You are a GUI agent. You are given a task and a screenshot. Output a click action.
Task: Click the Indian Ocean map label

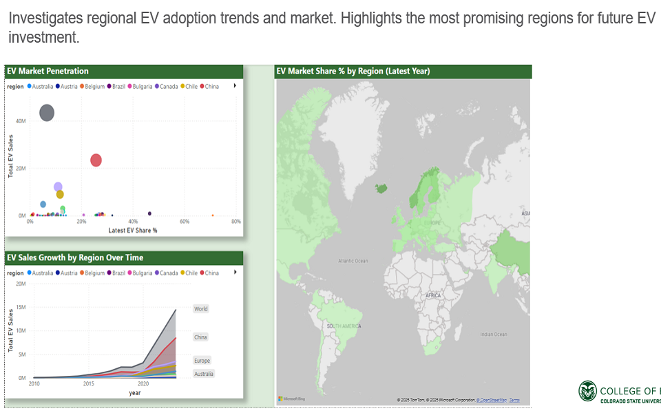coord(494,335)
